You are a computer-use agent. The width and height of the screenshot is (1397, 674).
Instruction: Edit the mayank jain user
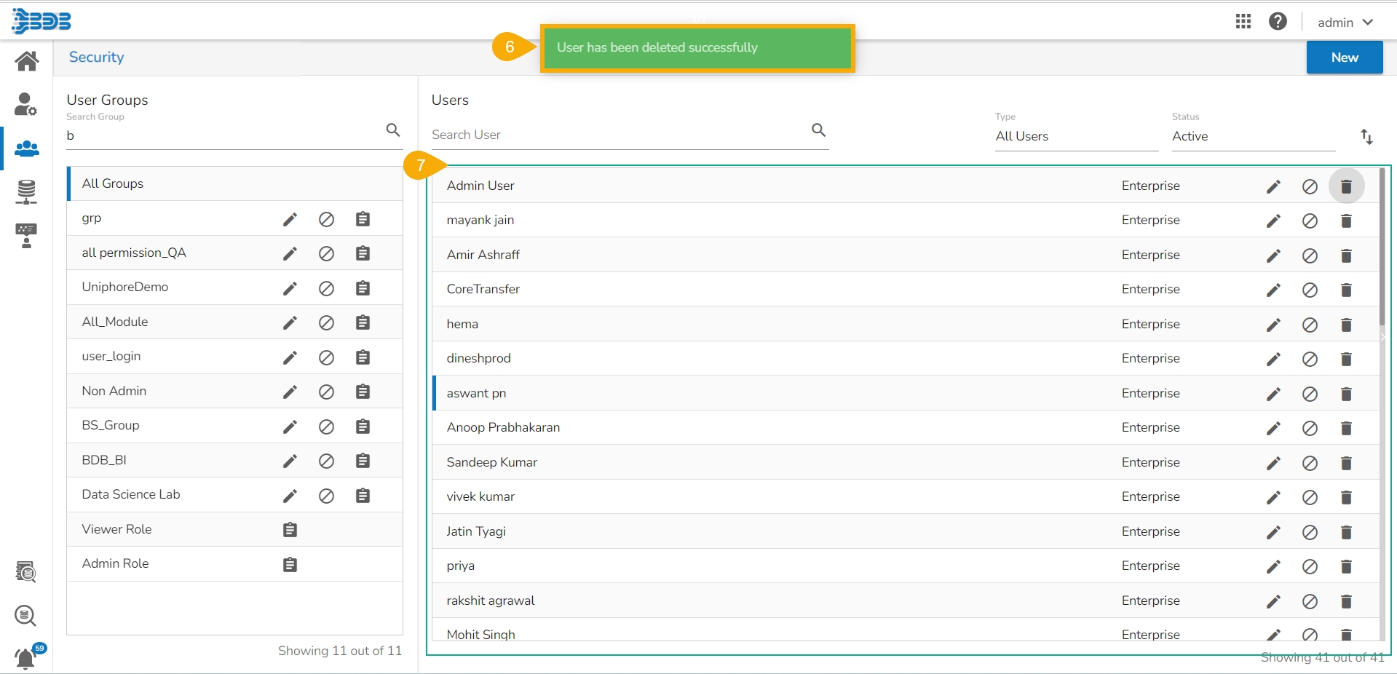(1273, 221)
